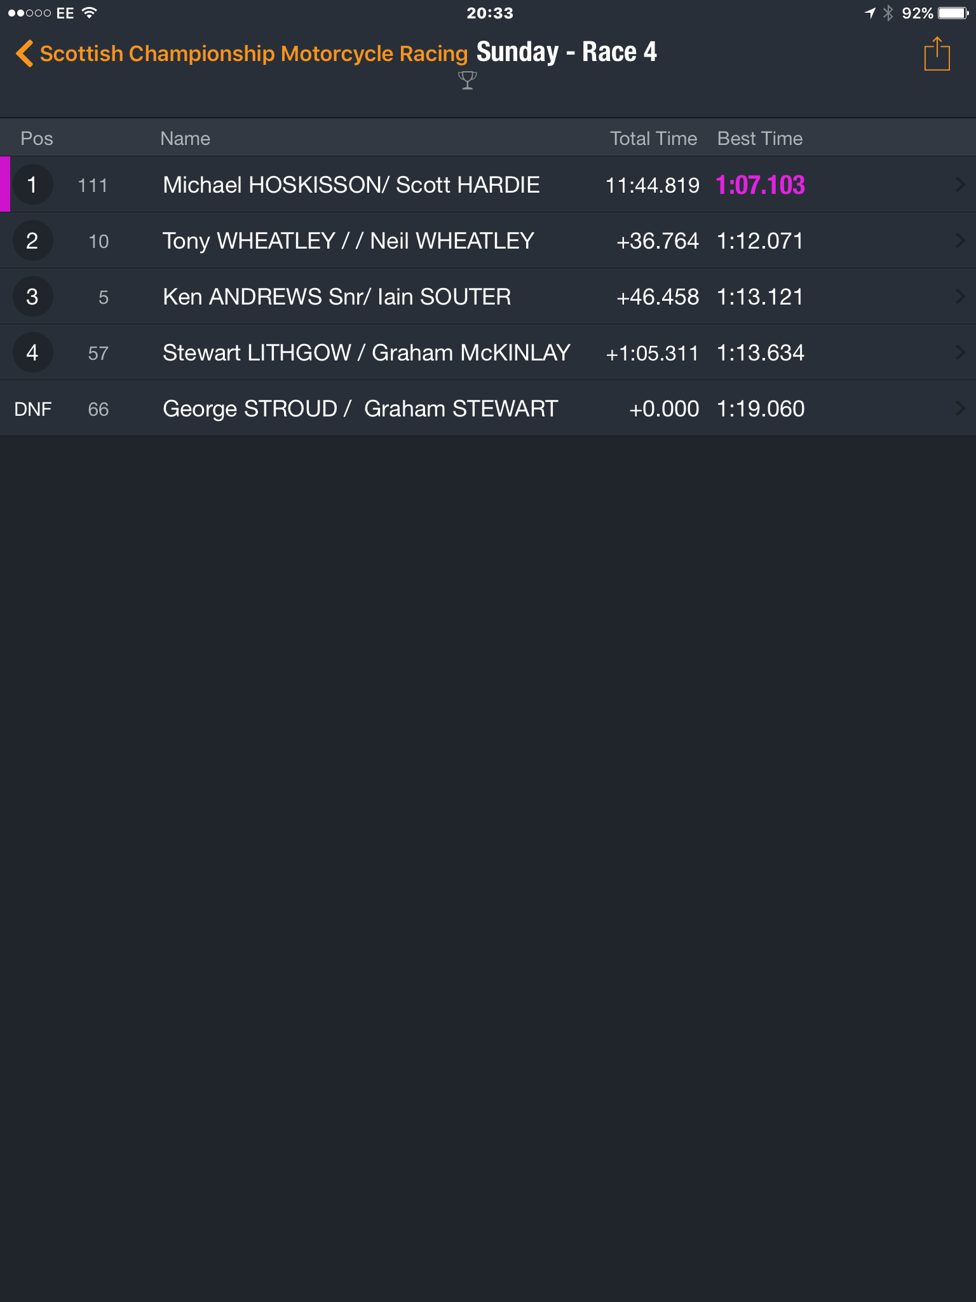The image size is (976, 1302).
Task: Expand details chevron for Michael HOSKISSON row
Action: point(960,185)
